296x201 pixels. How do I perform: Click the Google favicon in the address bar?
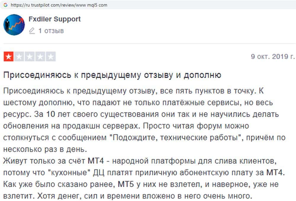[x=5, y=5]
